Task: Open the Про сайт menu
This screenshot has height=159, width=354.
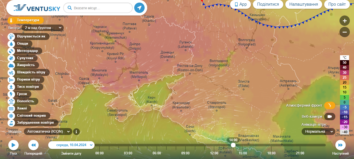Action: [337, 4]
